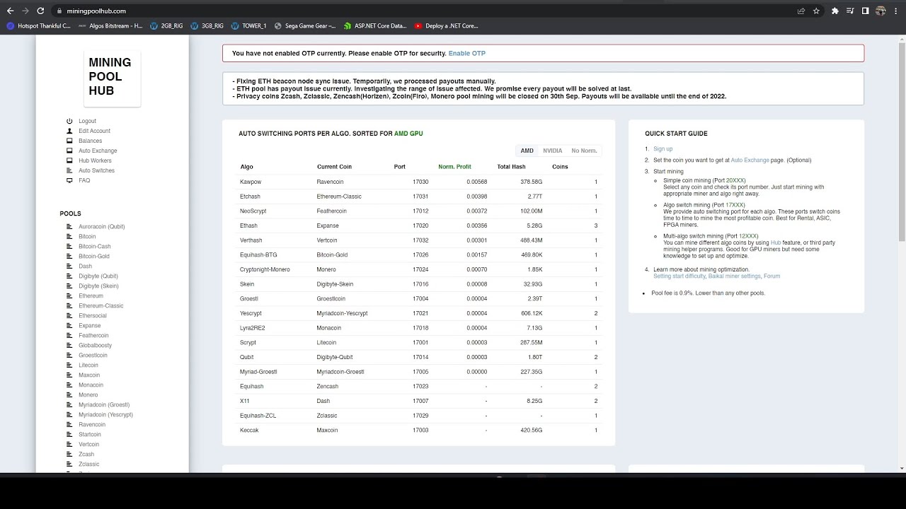Click the list icon beside Zcash pool
906x509 pixels.
tap(69, 455)
